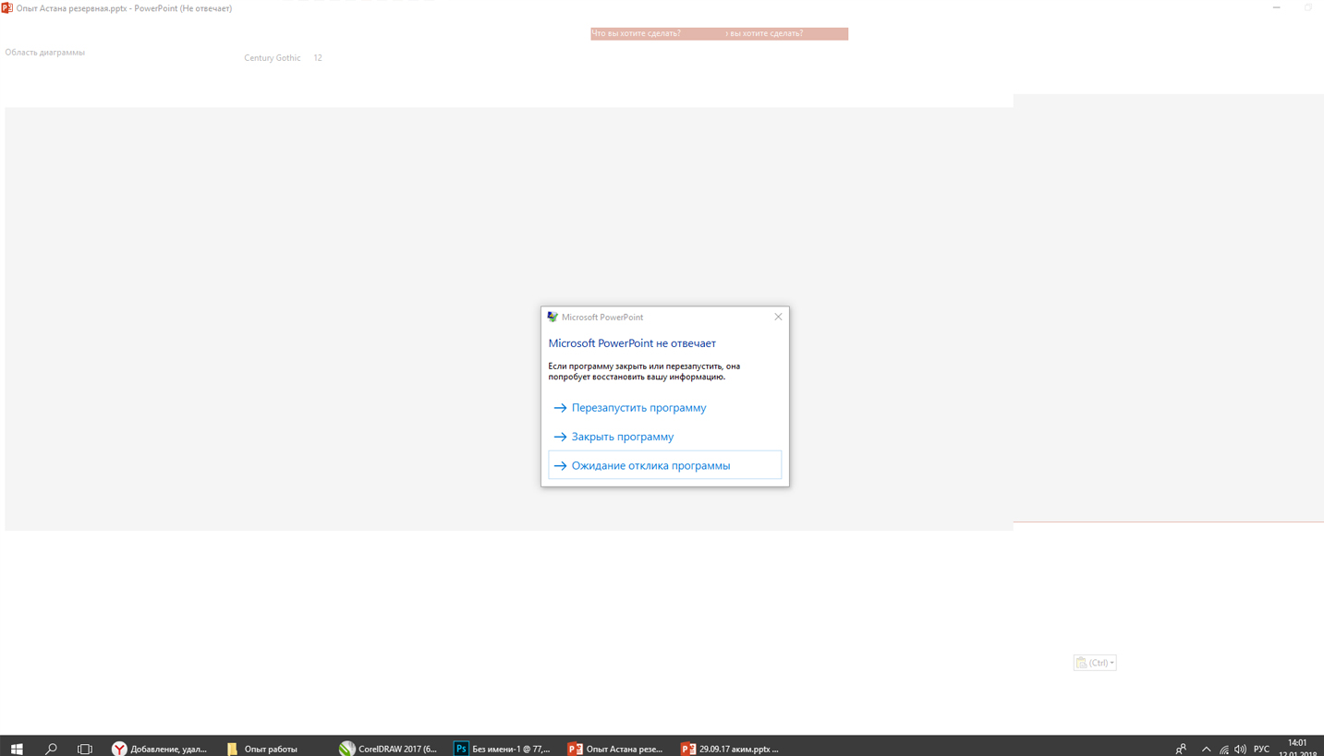This screenshot has width=1324, height=756.
Task: Choose 'Закрыть программу' in the dialog
Action: click(x=664, y=437)
